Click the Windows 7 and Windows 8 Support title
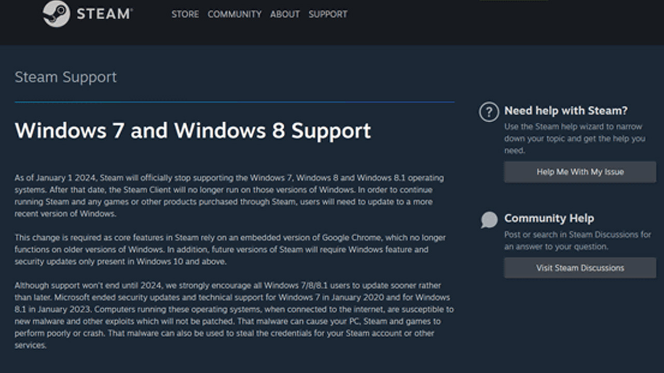The image size is (664, 373). tap(192, 131)
